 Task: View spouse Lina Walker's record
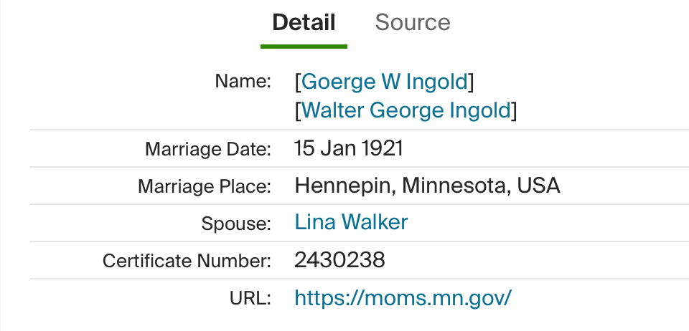click(x=351, y=222)
